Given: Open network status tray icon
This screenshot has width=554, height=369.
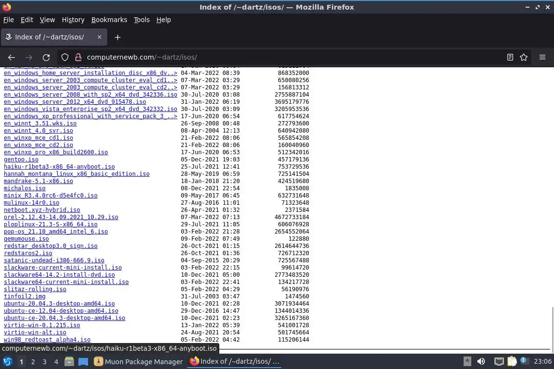Looking at the screenshot, I should [x=499, y=362].
